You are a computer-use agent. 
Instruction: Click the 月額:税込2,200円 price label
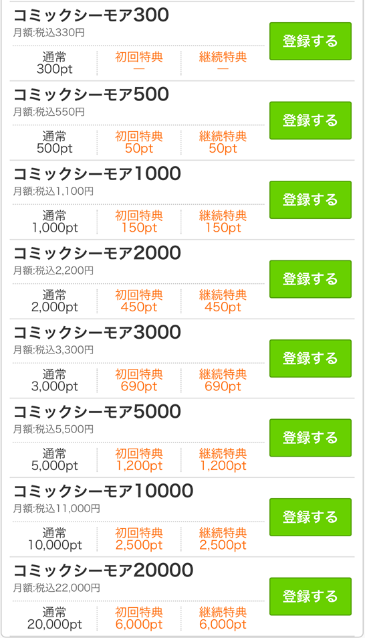click(x=53, y=270)
